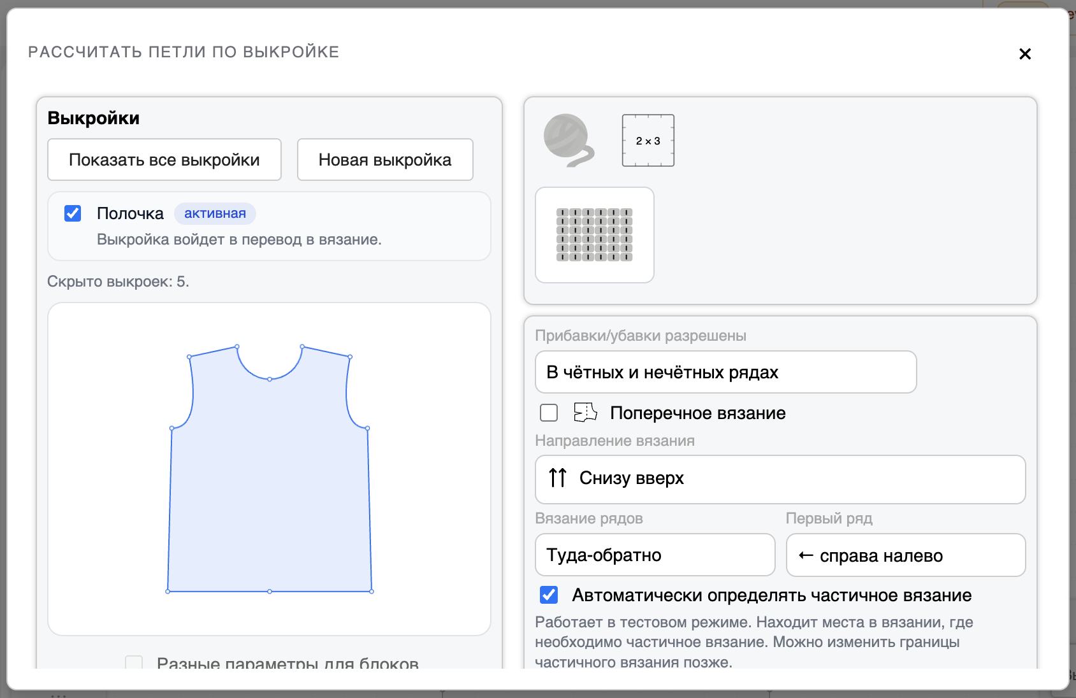Click 'Прибавки/убавки разрешены' label
The image size is (1076, 698).
(641, 336)
